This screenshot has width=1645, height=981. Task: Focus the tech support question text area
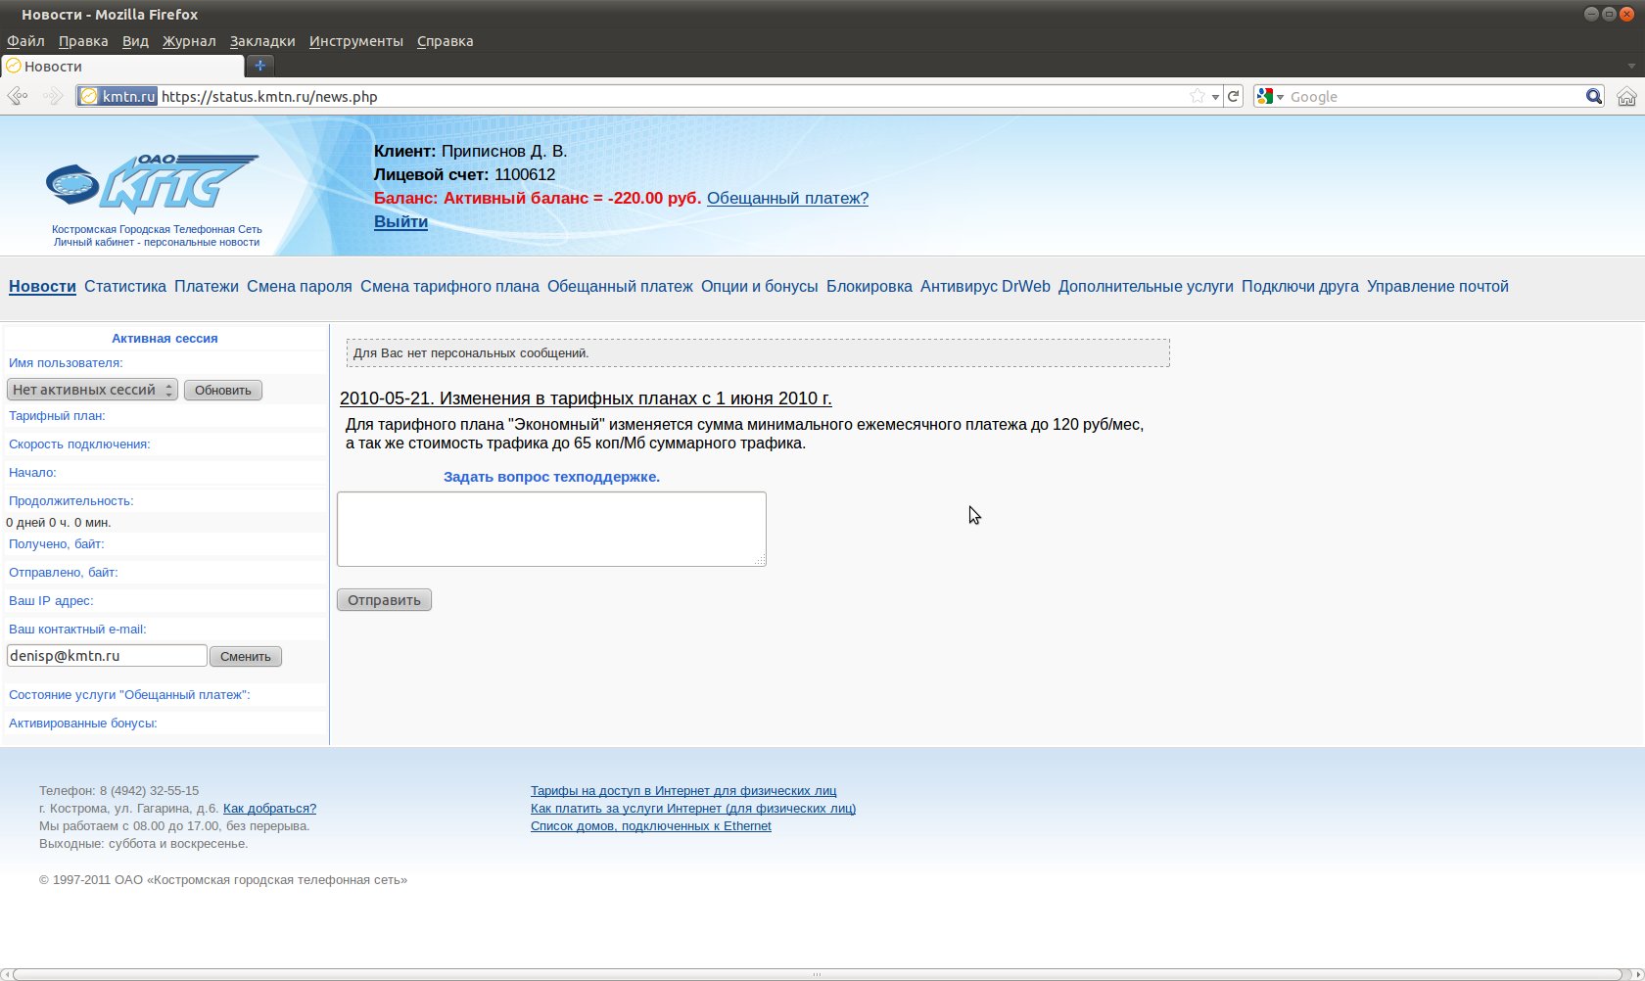[551, 529]
